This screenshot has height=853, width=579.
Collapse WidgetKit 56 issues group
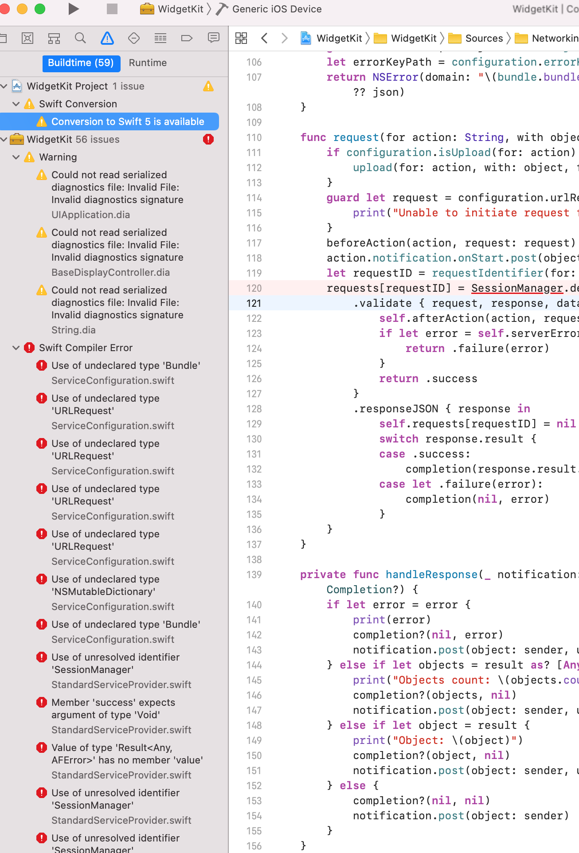point(4,139)
